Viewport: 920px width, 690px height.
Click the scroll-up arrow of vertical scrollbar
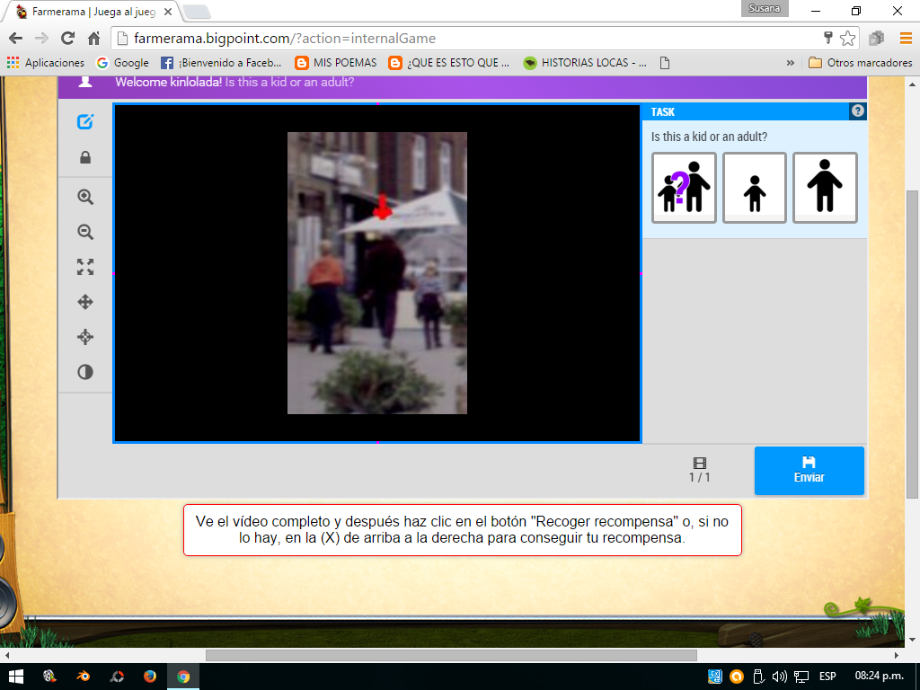click(x=913, y=84)
